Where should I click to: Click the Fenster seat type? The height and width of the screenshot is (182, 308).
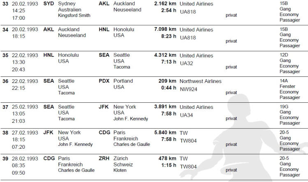tap(288, 86)
